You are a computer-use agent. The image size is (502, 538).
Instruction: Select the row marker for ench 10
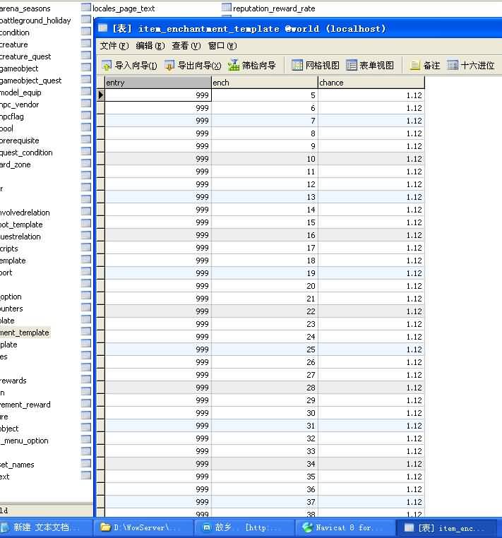coord(100,159)
